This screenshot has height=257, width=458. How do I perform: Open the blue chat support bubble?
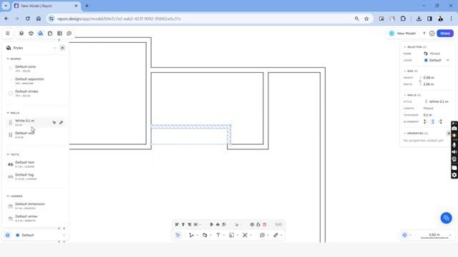[x=446, y=218]
